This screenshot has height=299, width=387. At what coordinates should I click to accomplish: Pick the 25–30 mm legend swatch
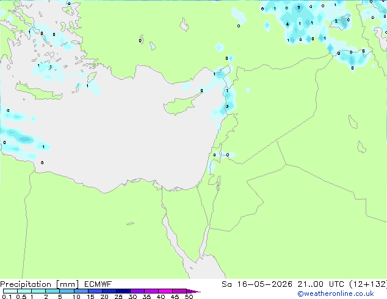[123, 291]
